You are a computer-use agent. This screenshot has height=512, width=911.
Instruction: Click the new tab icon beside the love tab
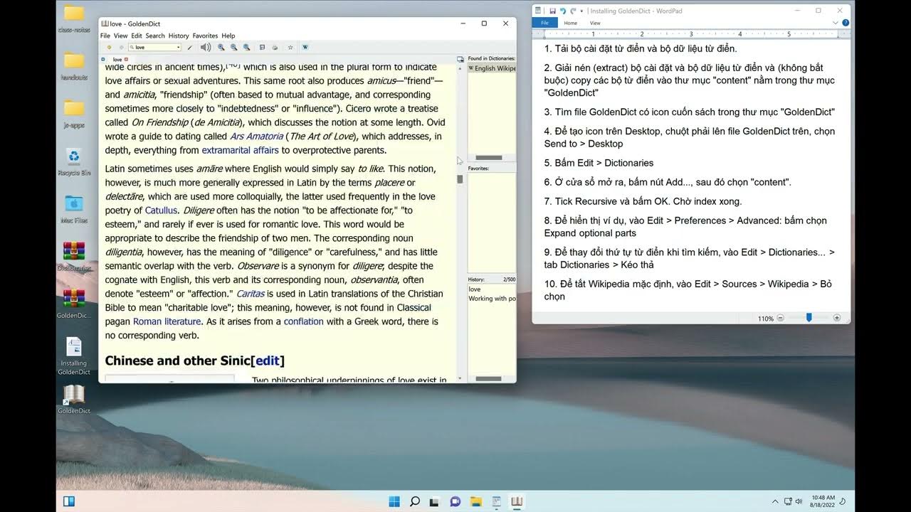[102, 60]
